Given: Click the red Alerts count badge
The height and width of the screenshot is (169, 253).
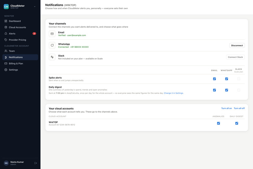Looking at the screenshot, I should pos(34,34).
